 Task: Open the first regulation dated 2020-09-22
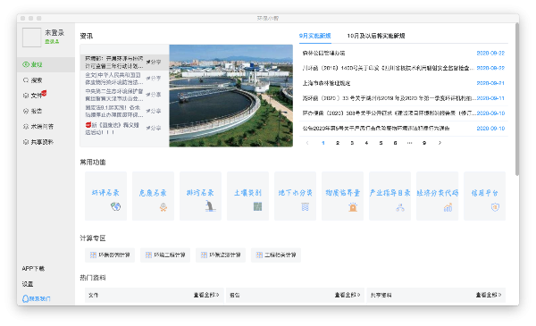coord(404,53)
